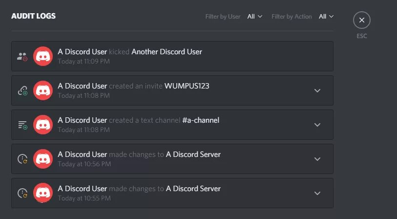397x219 pixels.
Task: Click Discord avatar in the kicked entry
Action: 43,56
